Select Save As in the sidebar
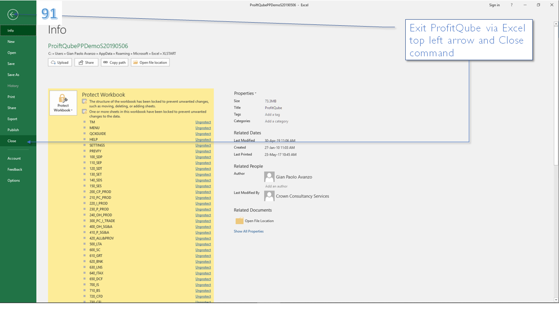Viewport: 559px width, 314px height. (x=18, y=75)
